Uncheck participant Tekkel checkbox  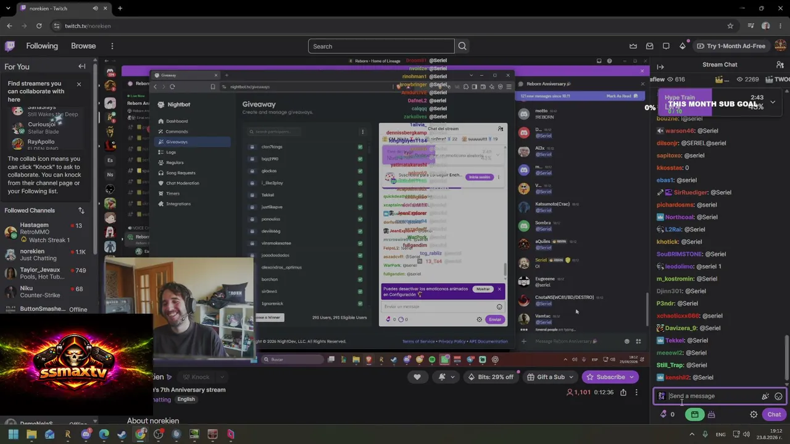[360, 195]
